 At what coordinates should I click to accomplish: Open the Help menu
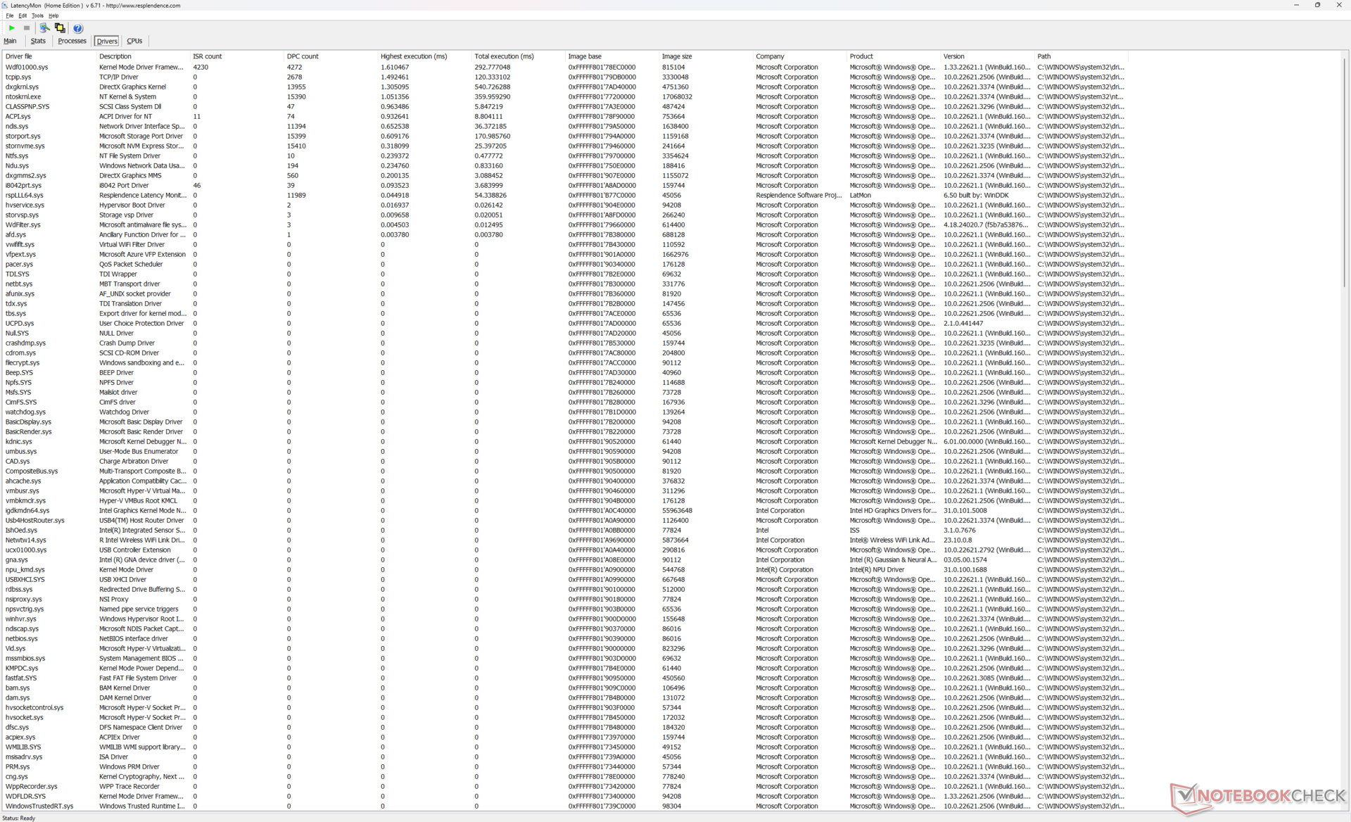tap(53, 15)
